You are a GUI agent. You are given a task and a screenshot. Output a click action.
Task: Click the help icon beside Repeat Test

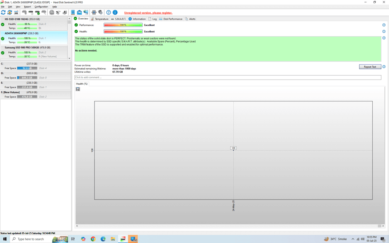[x=384, y=67]
